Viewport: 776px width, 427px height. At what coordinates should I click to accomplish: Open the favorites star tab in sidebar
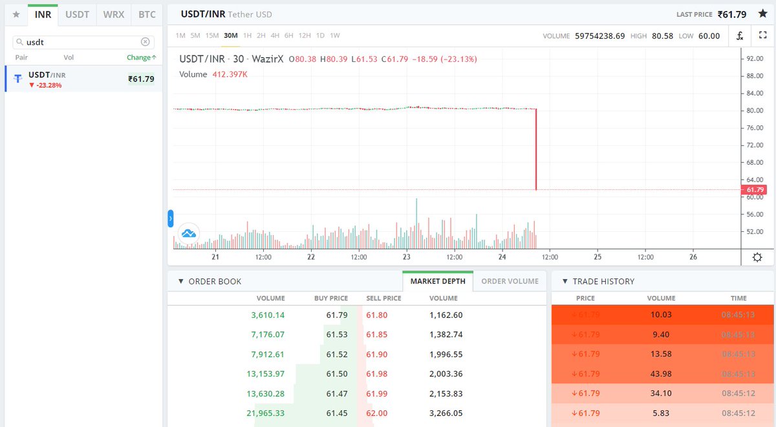[16, 14]
